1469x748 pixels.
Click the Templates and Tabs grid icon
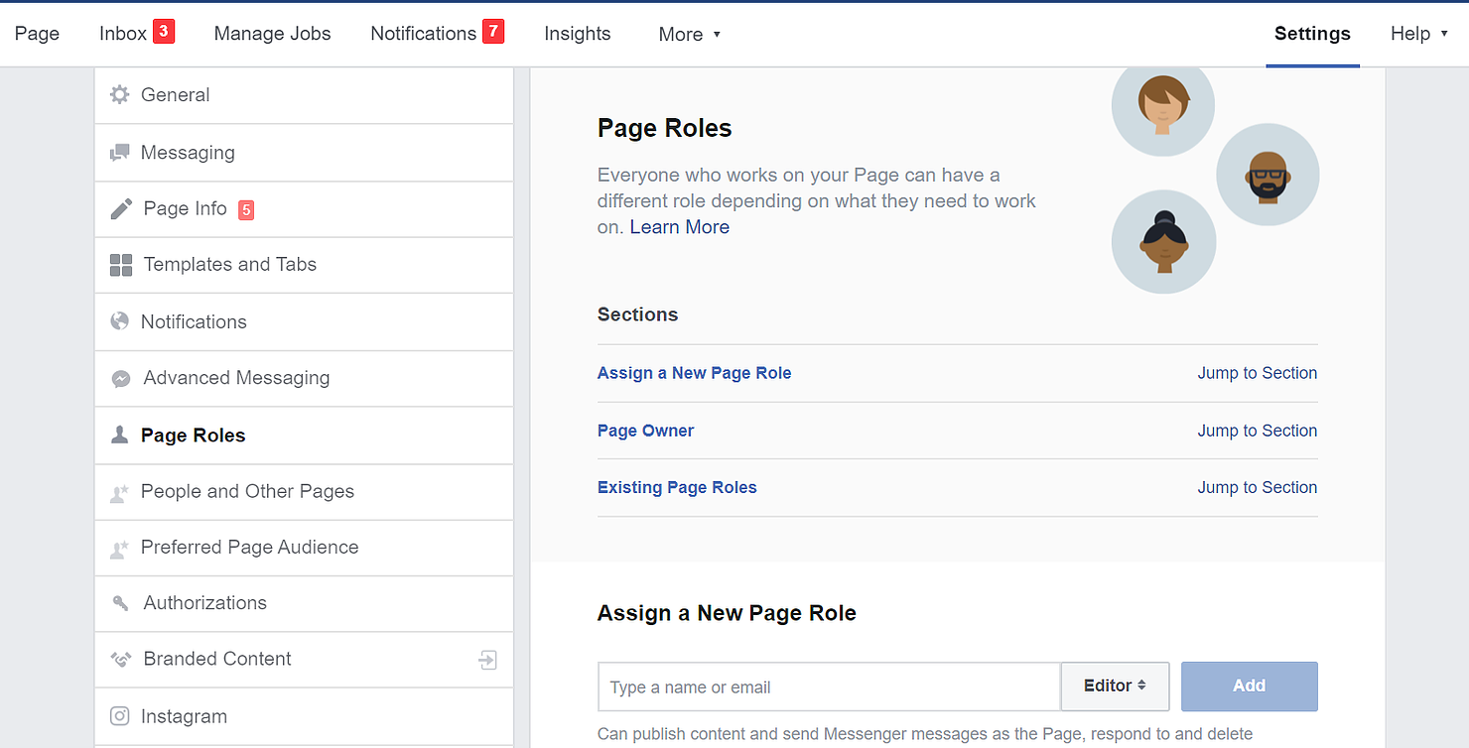pyautogui.click(x=121, y=265)
